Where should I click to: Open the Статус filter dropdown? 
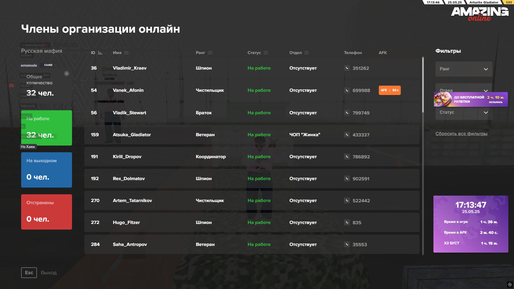(x=463, y=113)
